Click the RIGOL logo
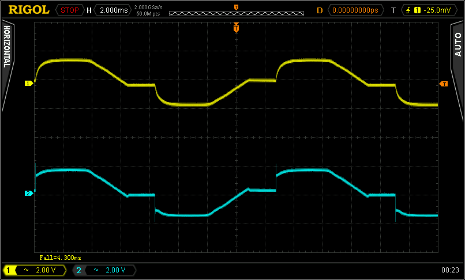Viewport: 465px width, 280px height. 29,10
